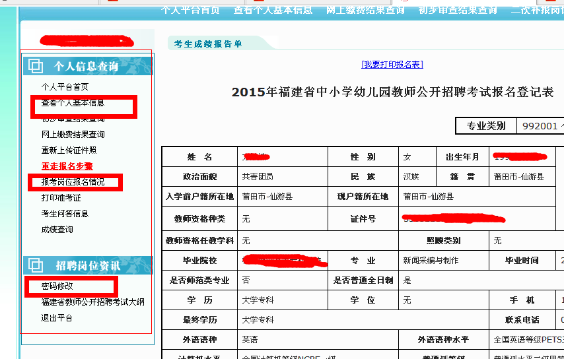564x359 pixels.
Task: Click the 个人信息查询 section header icon
Action: pyautogui.click(x=36, y=66)
